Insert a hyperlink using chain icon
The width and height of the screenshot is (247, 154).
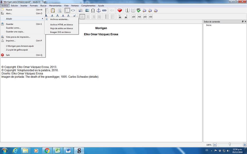click(104, 11)
